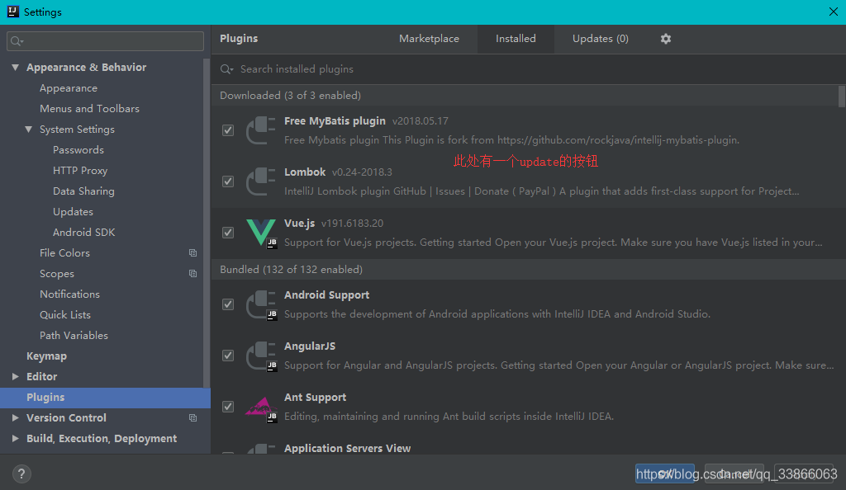This screenshot has width=846, height=490.
Task: Select the Installed tab
Action: click(516, 39)
